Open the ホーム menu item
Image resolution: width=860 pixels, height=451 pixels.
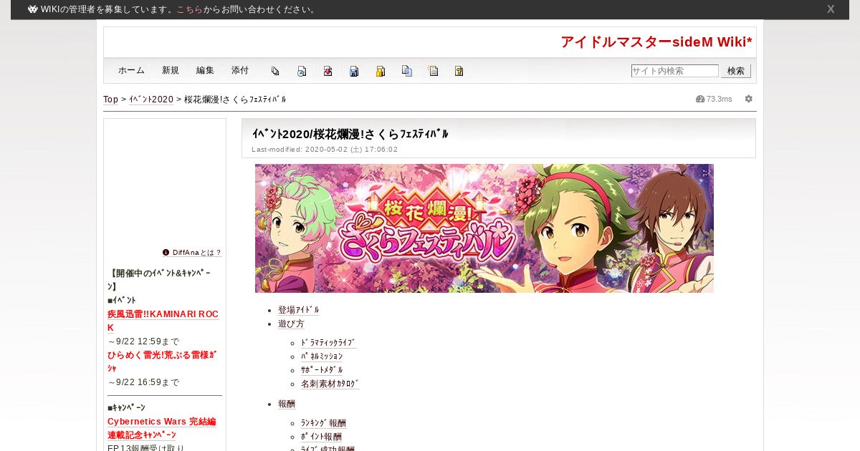tap(131, 70)
